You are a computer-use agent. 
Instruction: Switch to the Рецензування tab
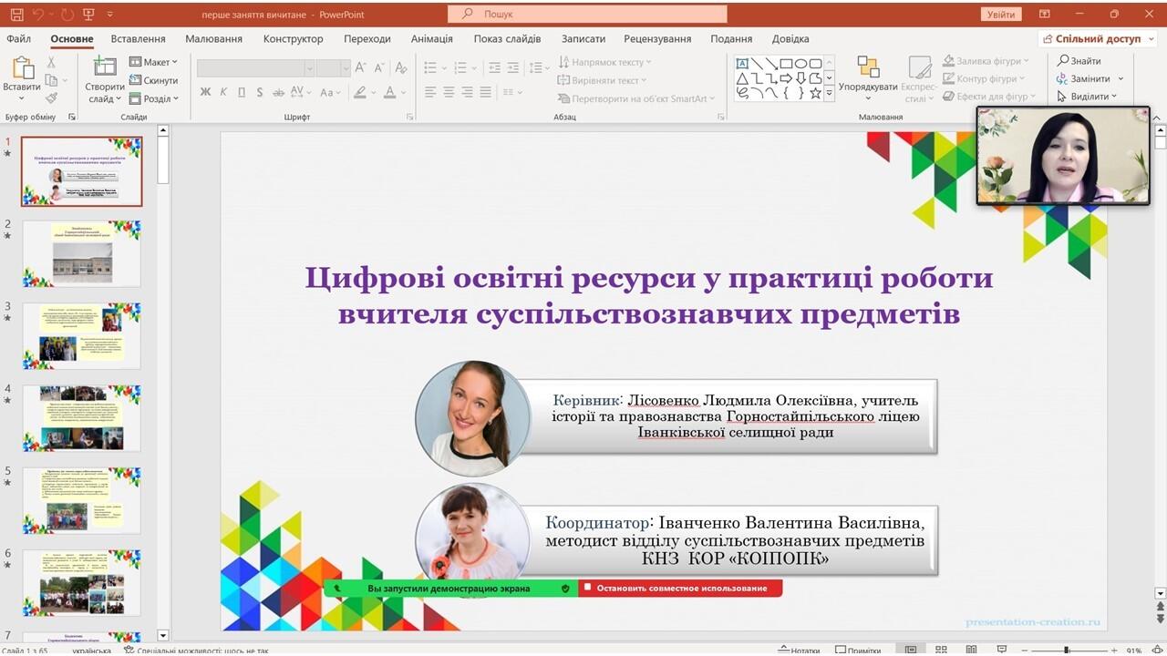tap(657, 39)
